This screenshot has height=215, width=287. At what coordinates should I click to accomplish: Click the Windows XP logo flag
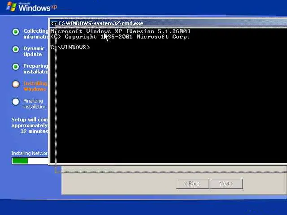point(11,7)
